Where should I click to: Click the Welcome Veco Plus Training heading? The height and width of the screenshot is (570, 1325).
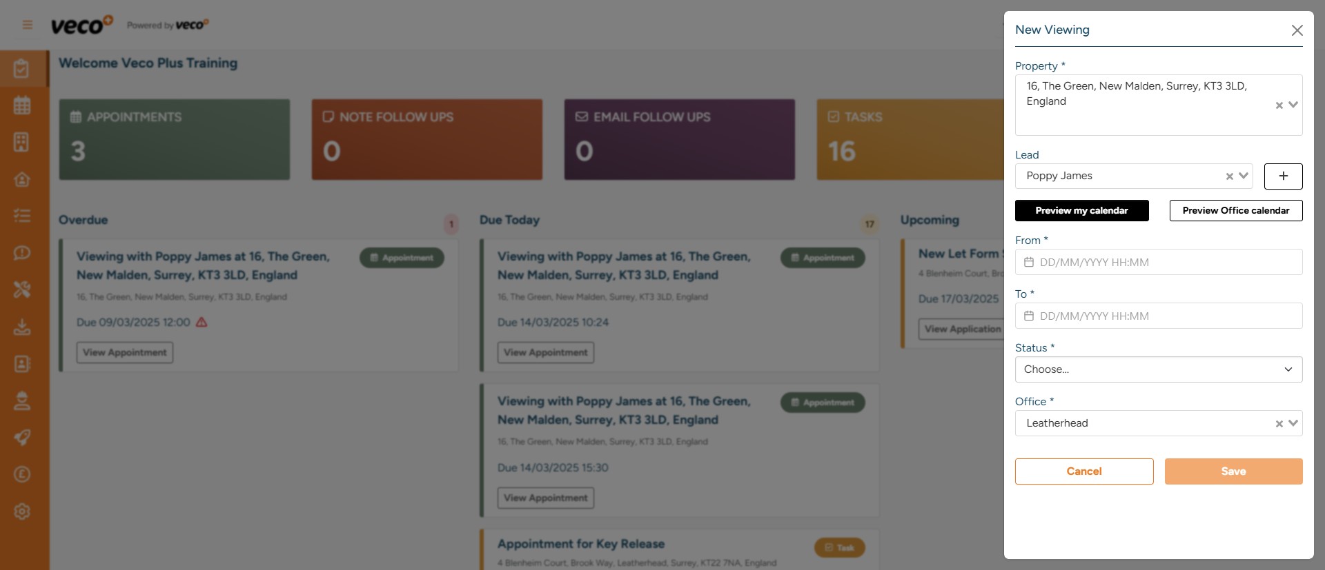(x=148, y=63)
